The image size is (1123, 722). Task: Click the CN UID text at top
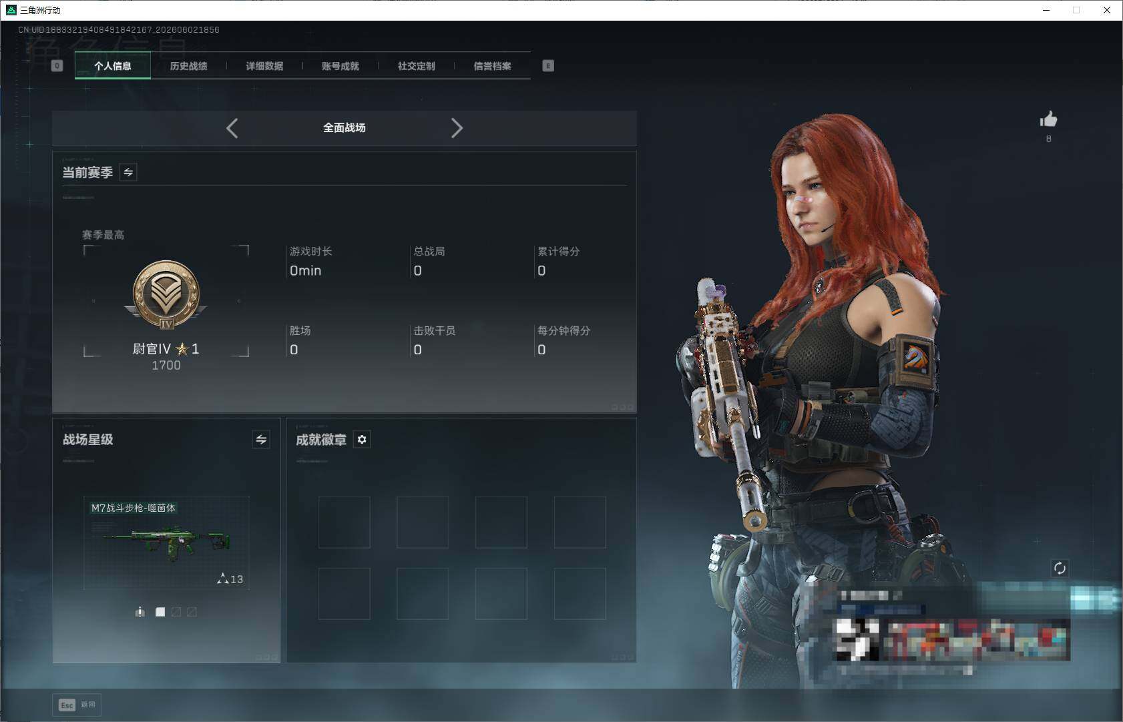click(119, 30)
